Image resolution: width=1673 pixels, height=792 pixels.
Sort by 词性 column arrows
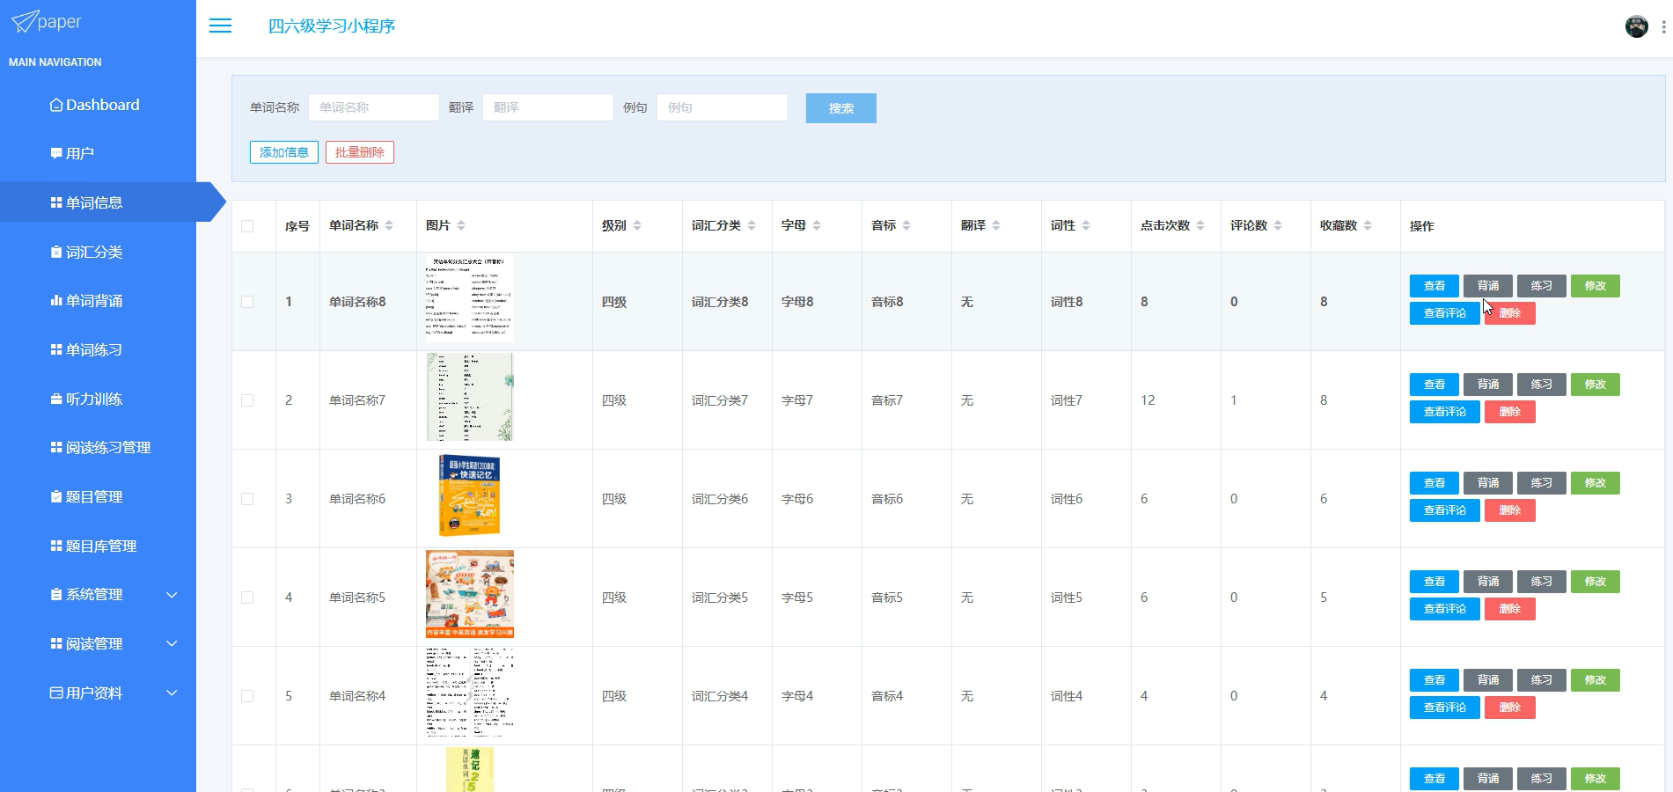pos(1086,226)
